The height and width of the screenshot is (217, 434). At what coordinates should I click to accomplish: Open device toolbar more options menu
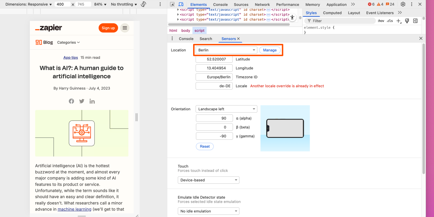click(x=160, y=4)
